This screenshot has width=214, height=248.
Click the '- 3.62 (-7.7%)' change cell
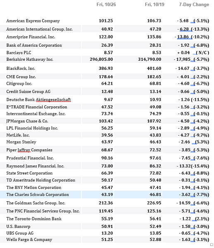(x=194, y=195)
